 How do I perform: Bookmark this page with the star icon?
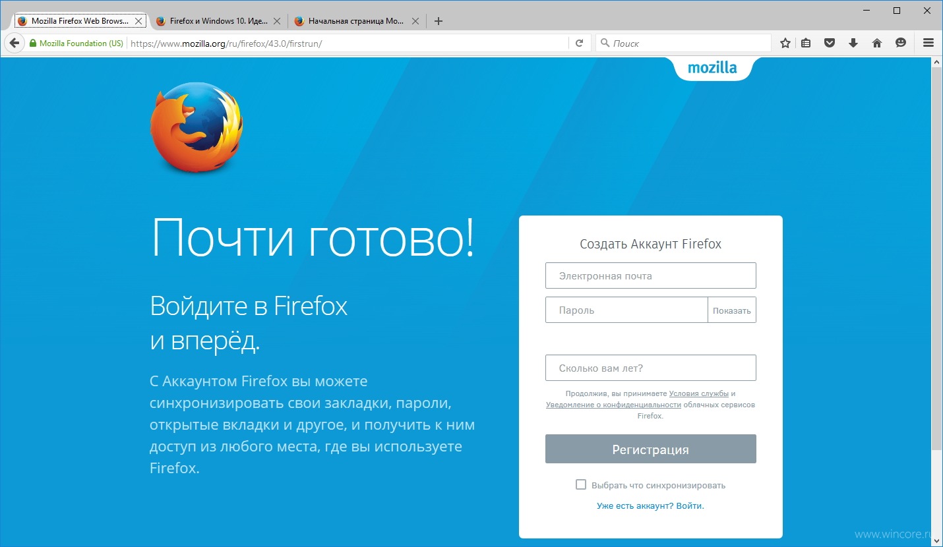pyautogui.click(x=785, y=43)
